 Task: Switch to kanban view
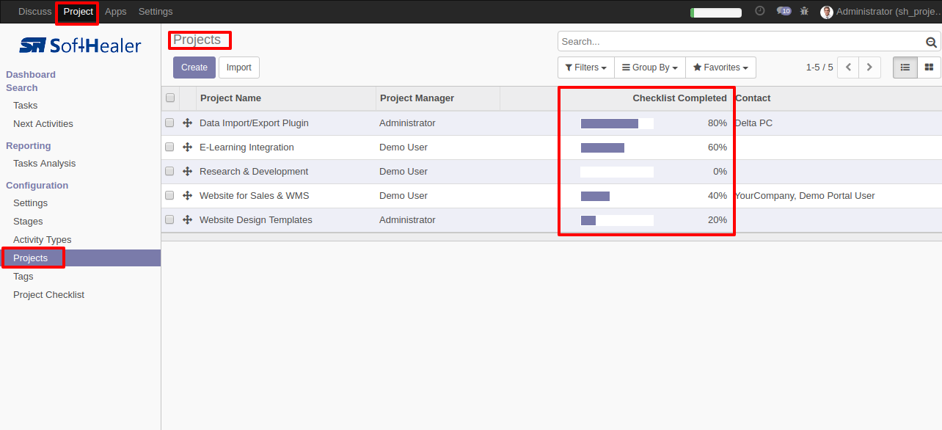929,68
